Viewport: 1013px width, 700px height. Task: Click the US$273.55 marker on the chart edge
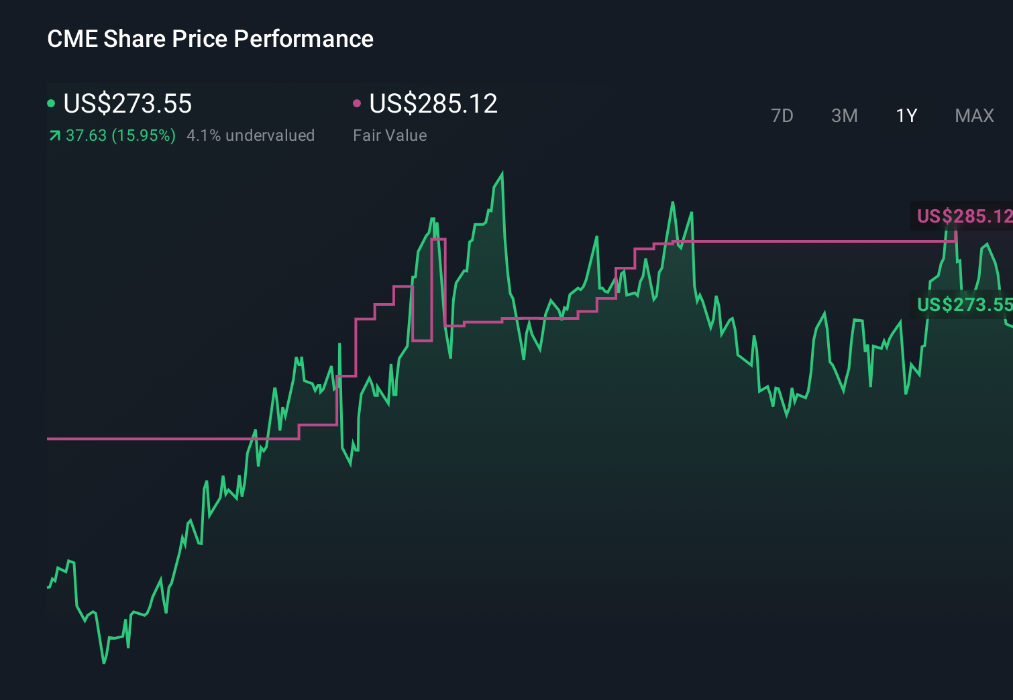(x=964, y=305)
